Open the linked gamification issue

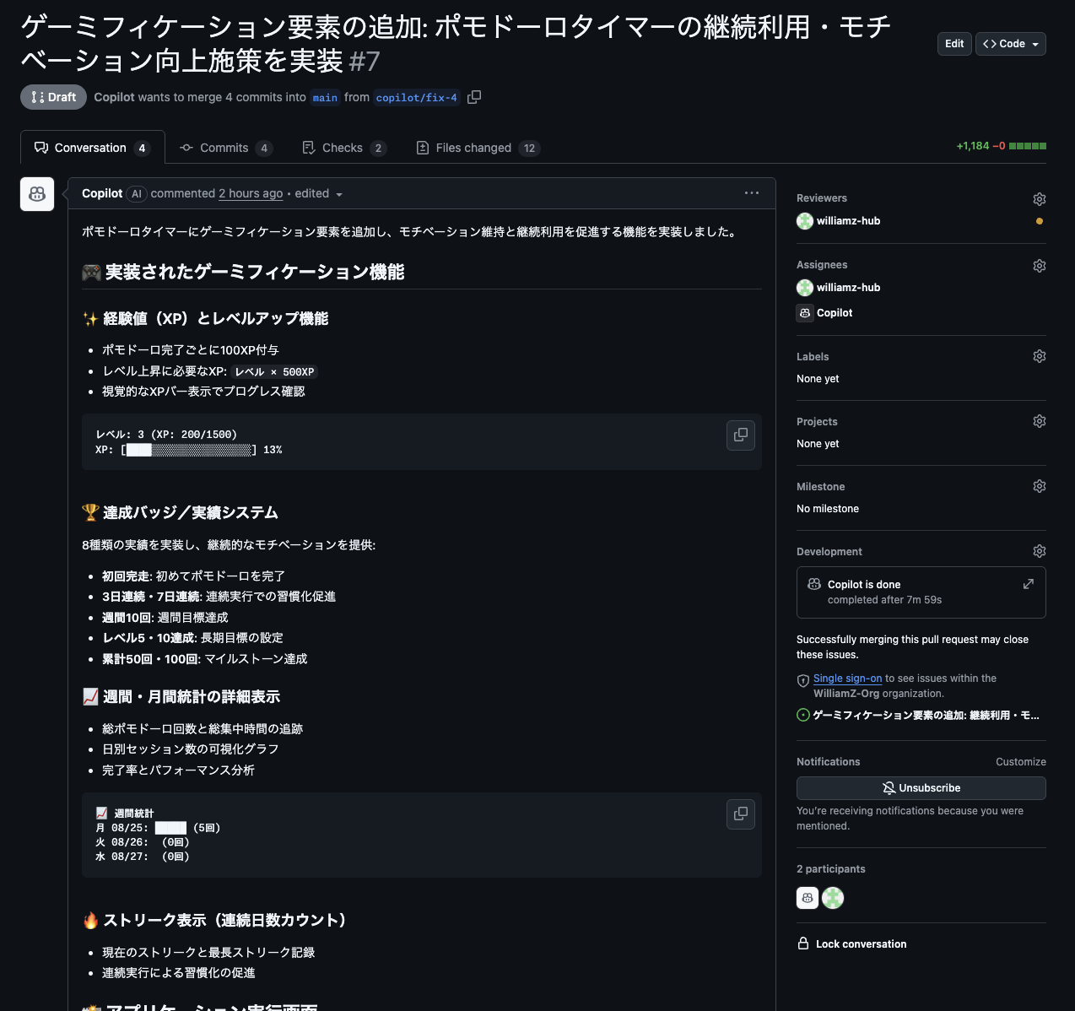point(926,715)
